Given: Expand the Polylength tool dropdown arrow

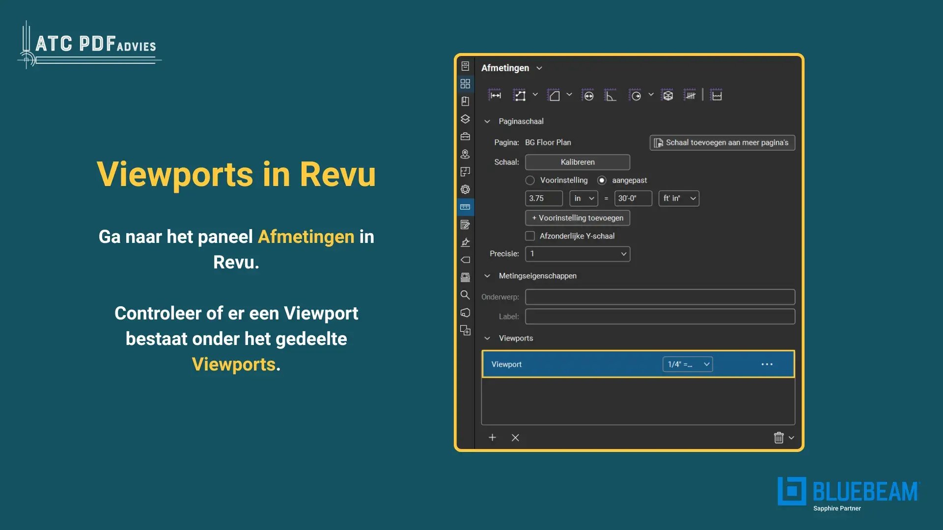Looking at the screenshot, I should pyautogui.click(x=535, y=94).
